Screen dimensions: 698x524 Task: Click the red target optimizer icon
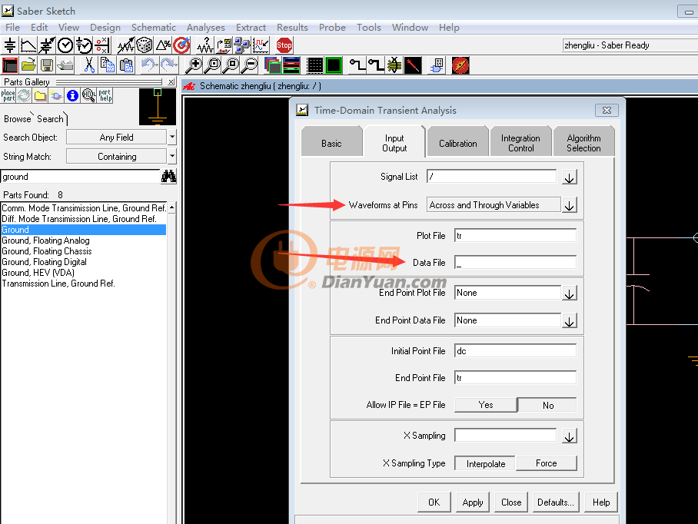click(181, 45)
